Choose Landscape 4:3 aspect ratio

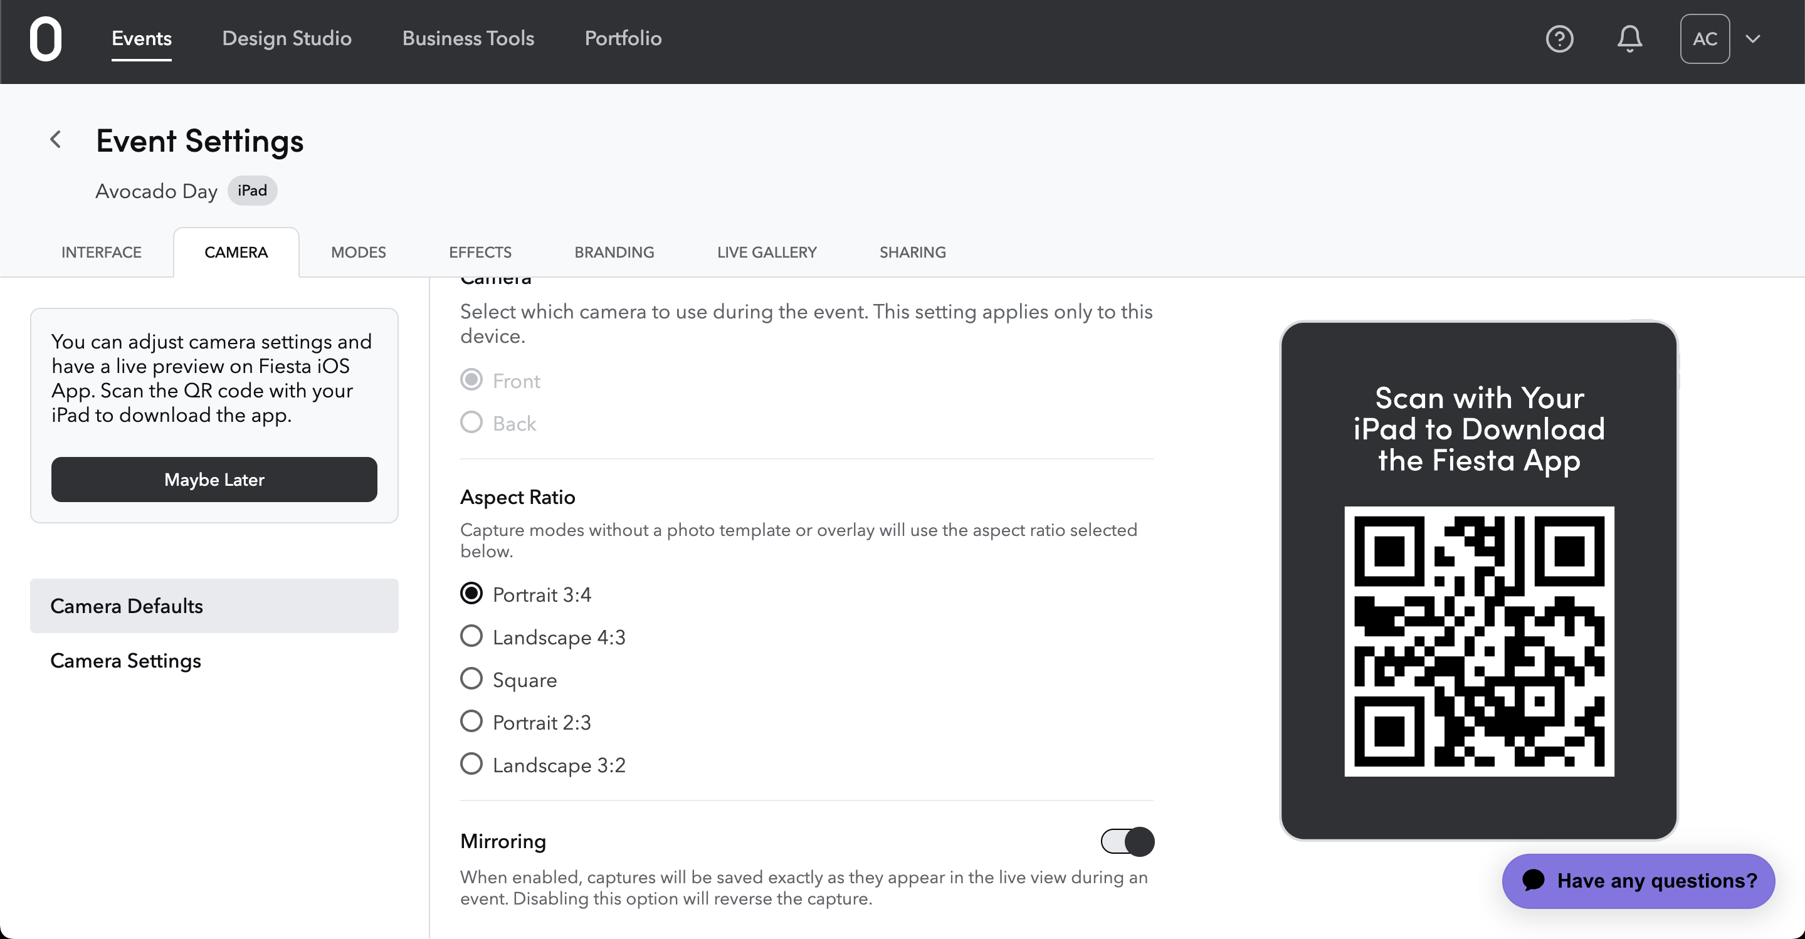click(471, 636)
